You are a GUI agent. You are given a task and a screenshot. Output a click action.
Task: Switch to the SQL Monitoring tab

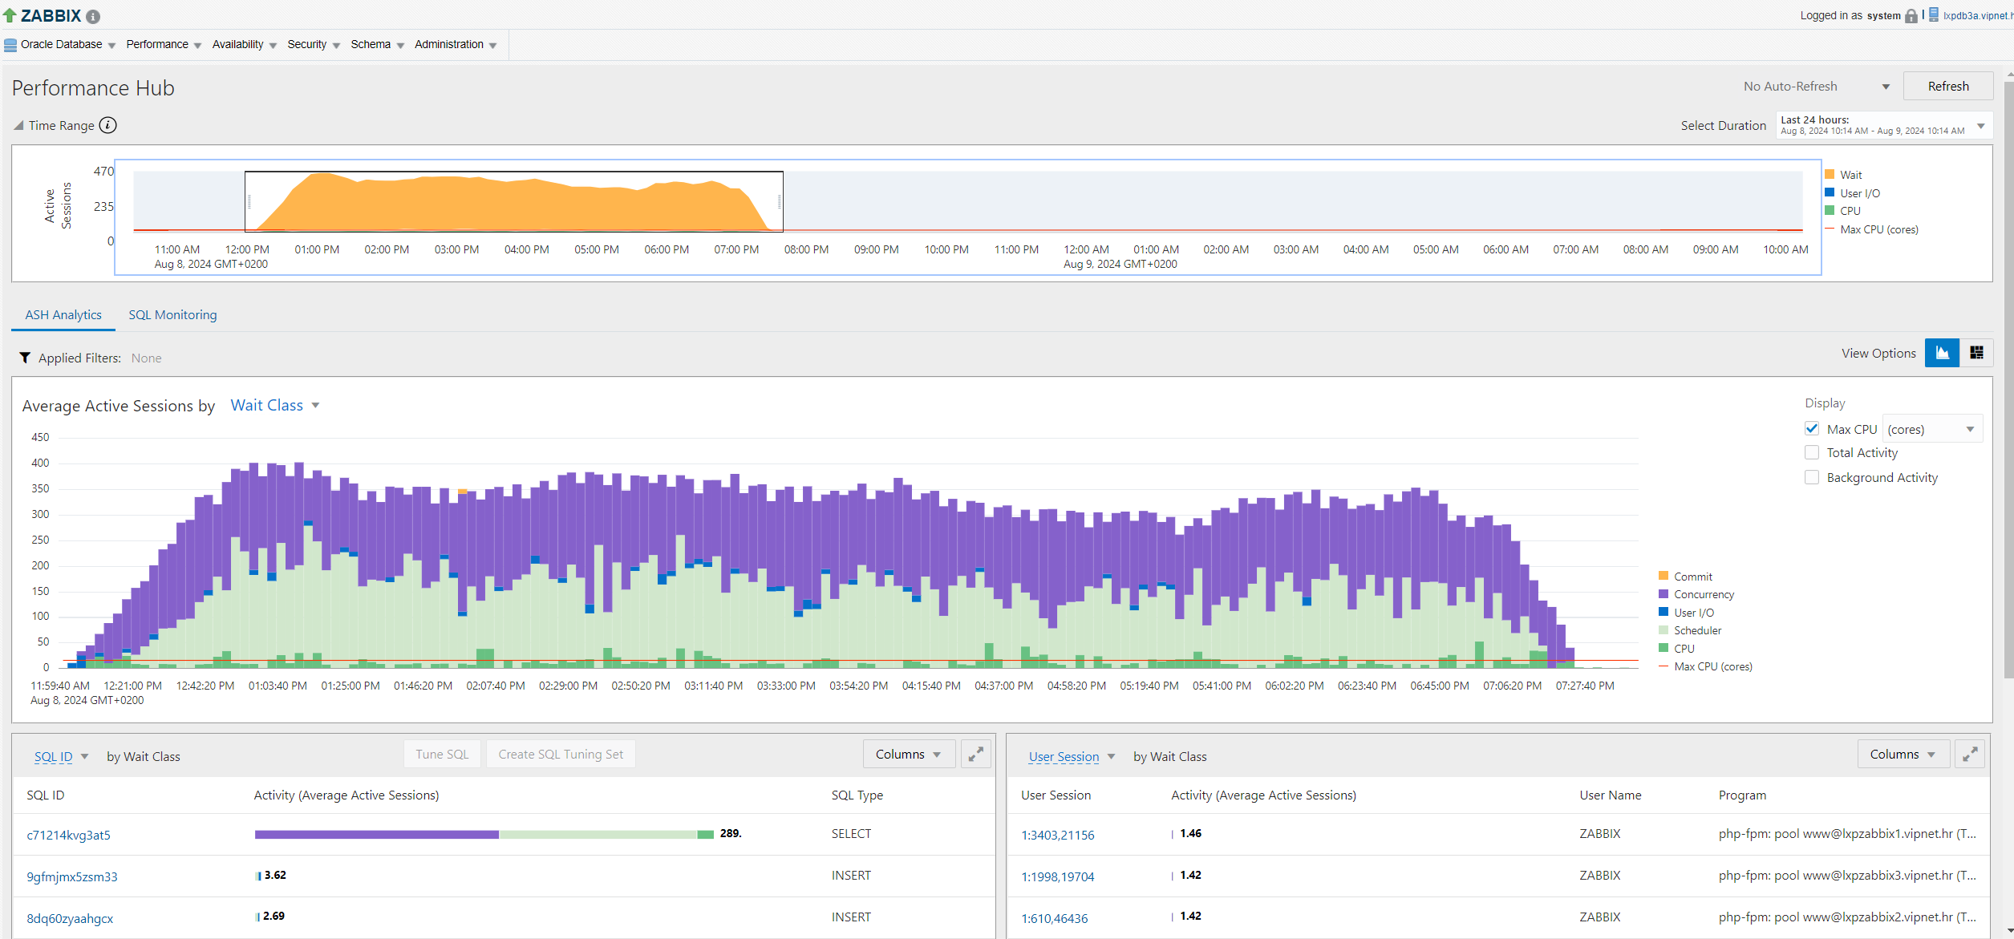click(172, 315)
